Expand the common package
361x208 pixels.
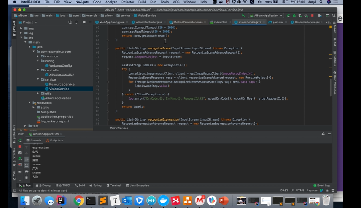coord(38,56)
